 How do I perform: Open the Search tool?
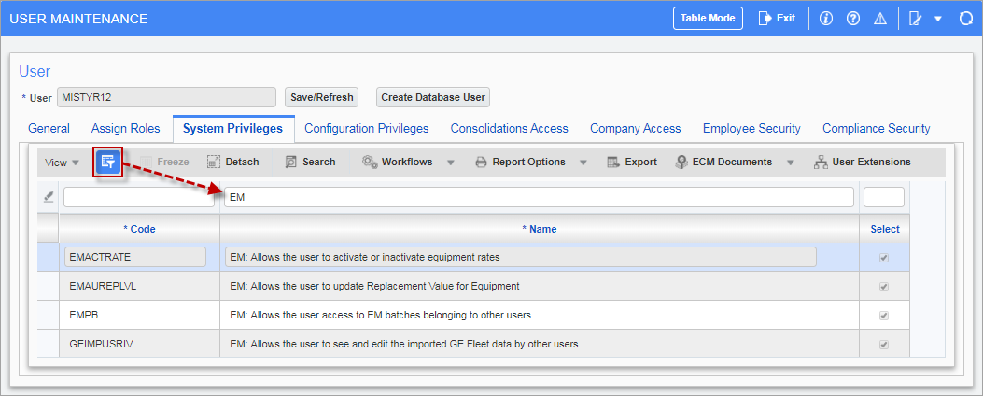tap(310, 162)
